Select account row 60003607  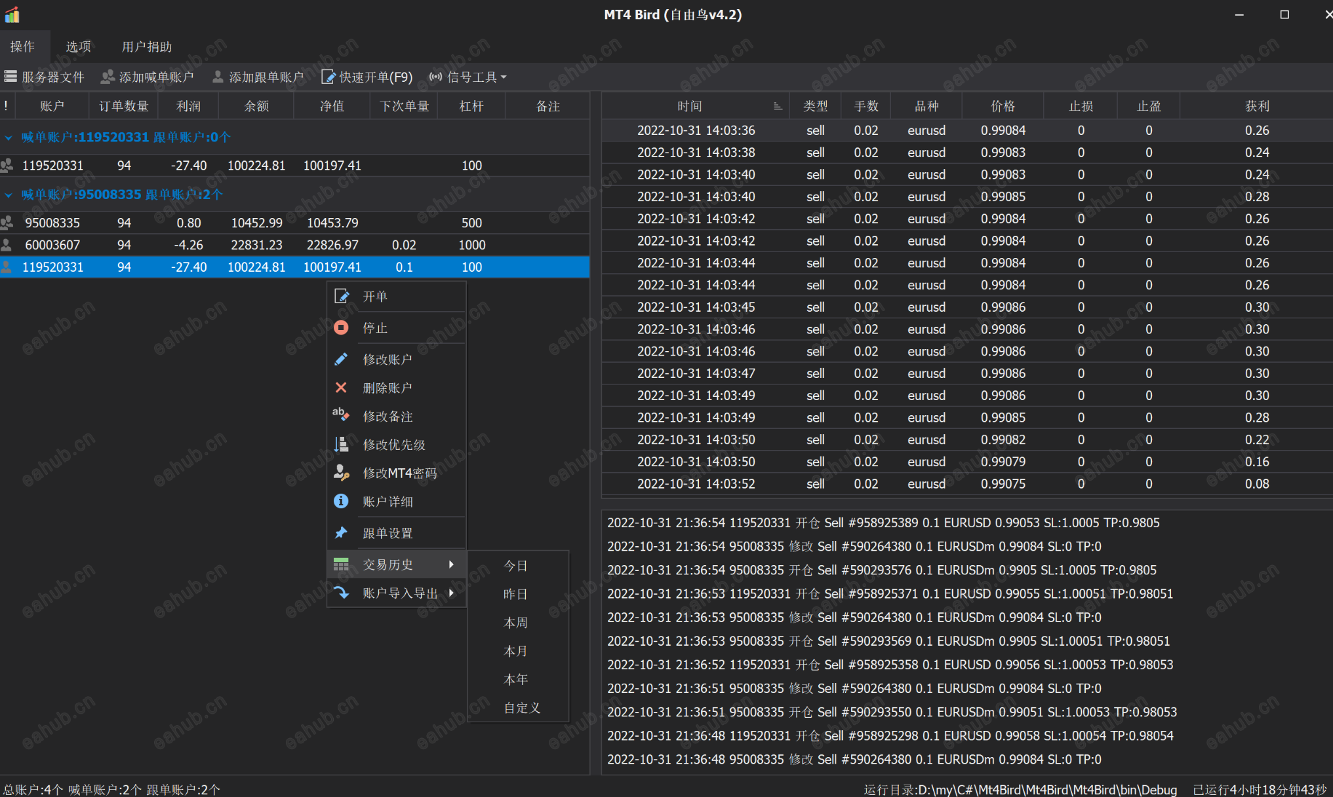pyautogui.click(x=52, y=245)
